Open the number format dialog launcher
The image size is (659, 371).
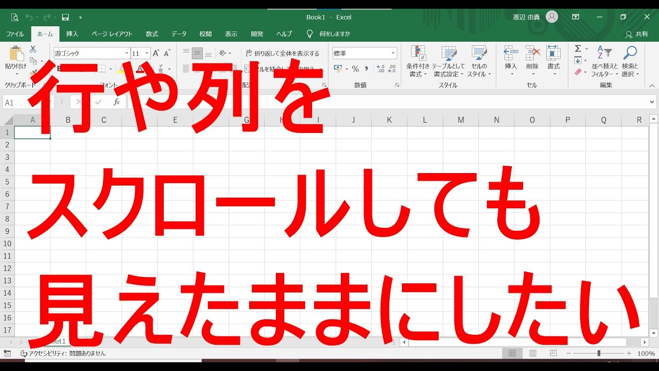[397, 85]
